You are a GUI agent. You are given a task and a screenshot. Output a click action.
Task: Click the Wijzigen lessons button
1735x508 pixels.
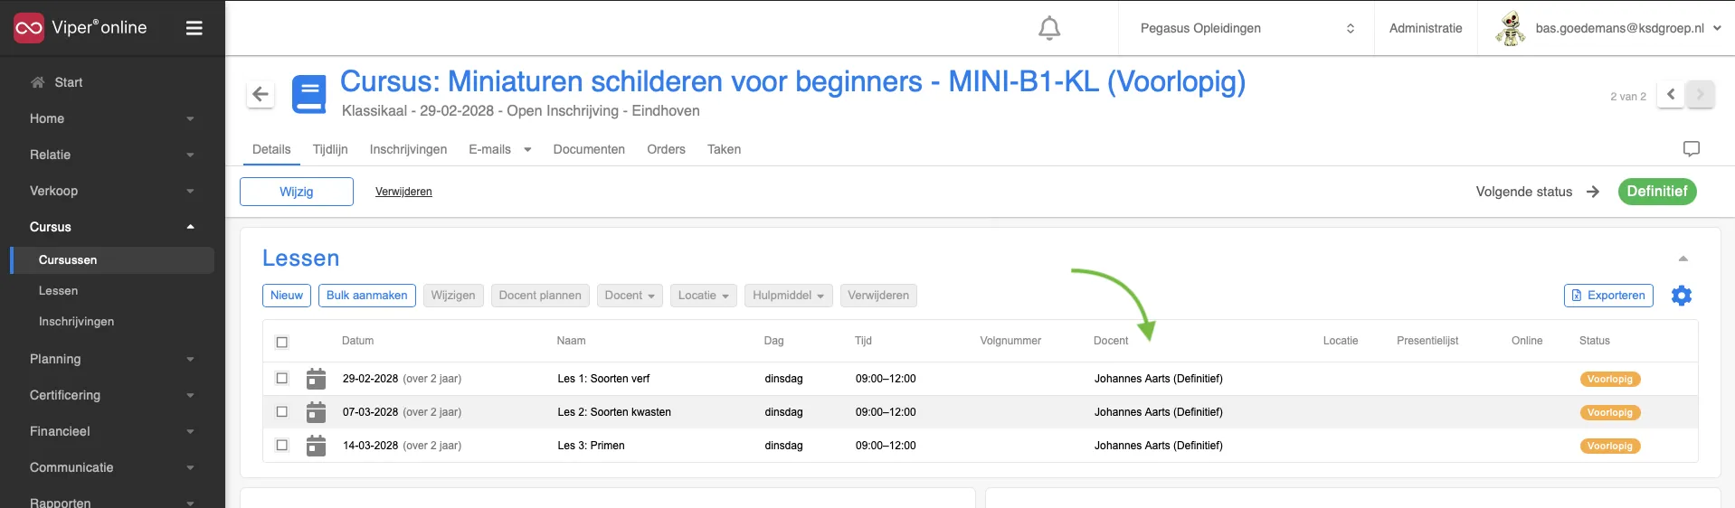click(x=453, y=296)
